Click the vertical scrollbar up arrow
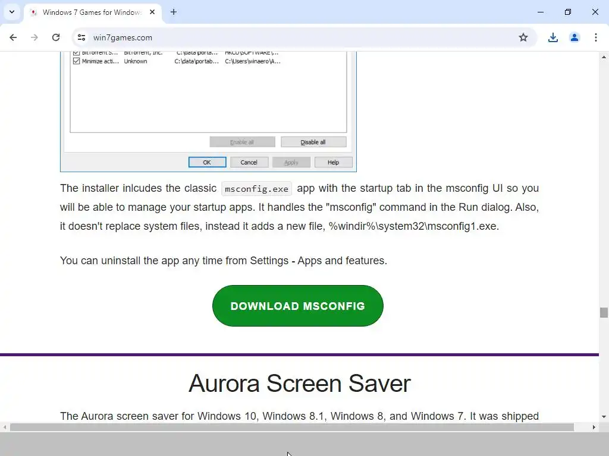 (x=604, y=57)
